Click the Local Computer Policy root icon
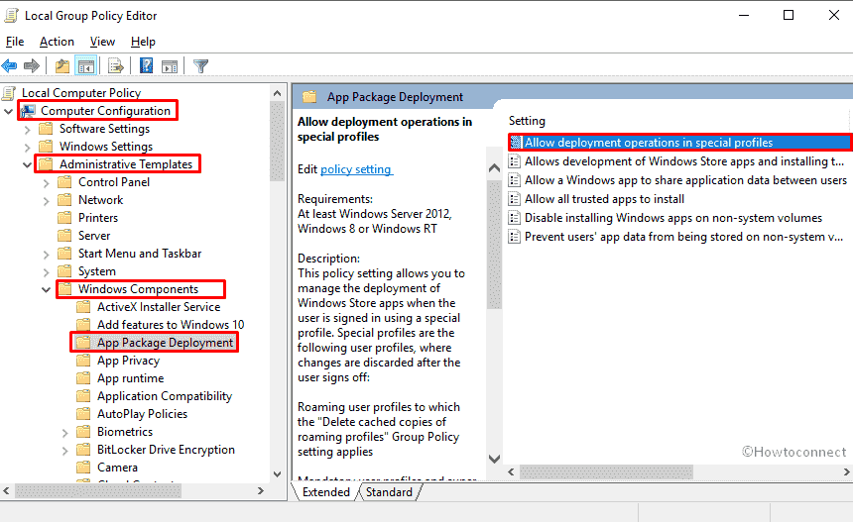 (9, 93)
